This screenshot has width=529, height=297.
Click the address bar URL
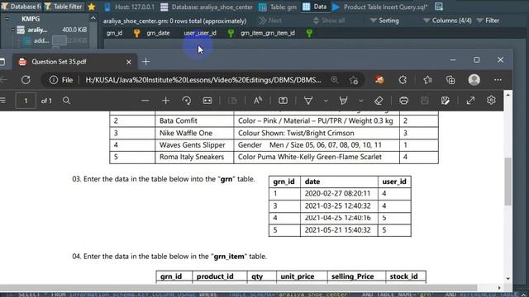(x=203, y=80)
